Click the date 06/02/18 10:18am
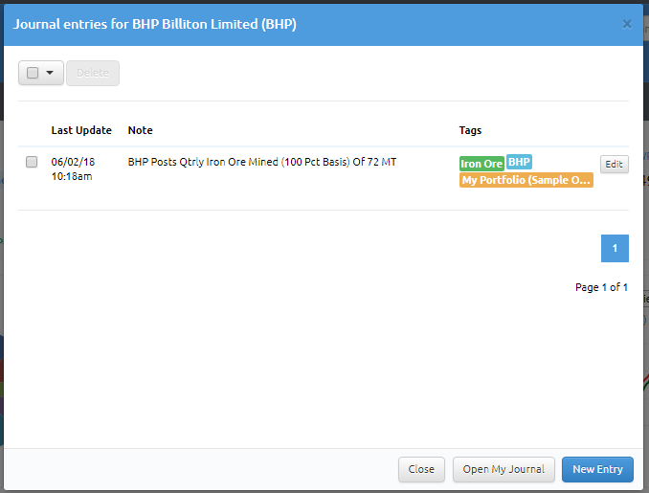 pos(73,168)
